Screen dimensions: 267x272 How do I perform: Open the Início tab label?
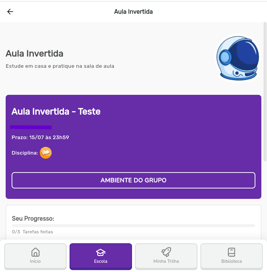[35, 261]
